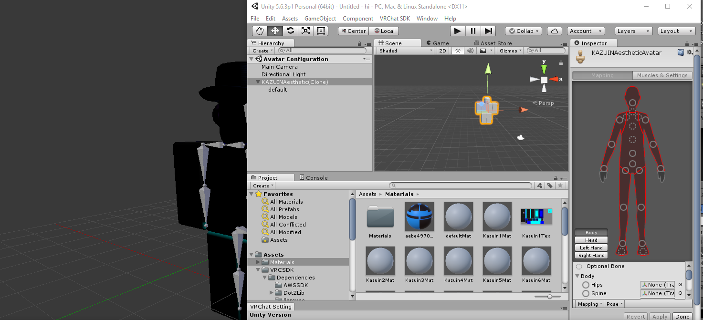Select the Hips bone circle toggle
Image resolution: width=703 pixels, height=320 pixels.
click(x=586, y=285)
